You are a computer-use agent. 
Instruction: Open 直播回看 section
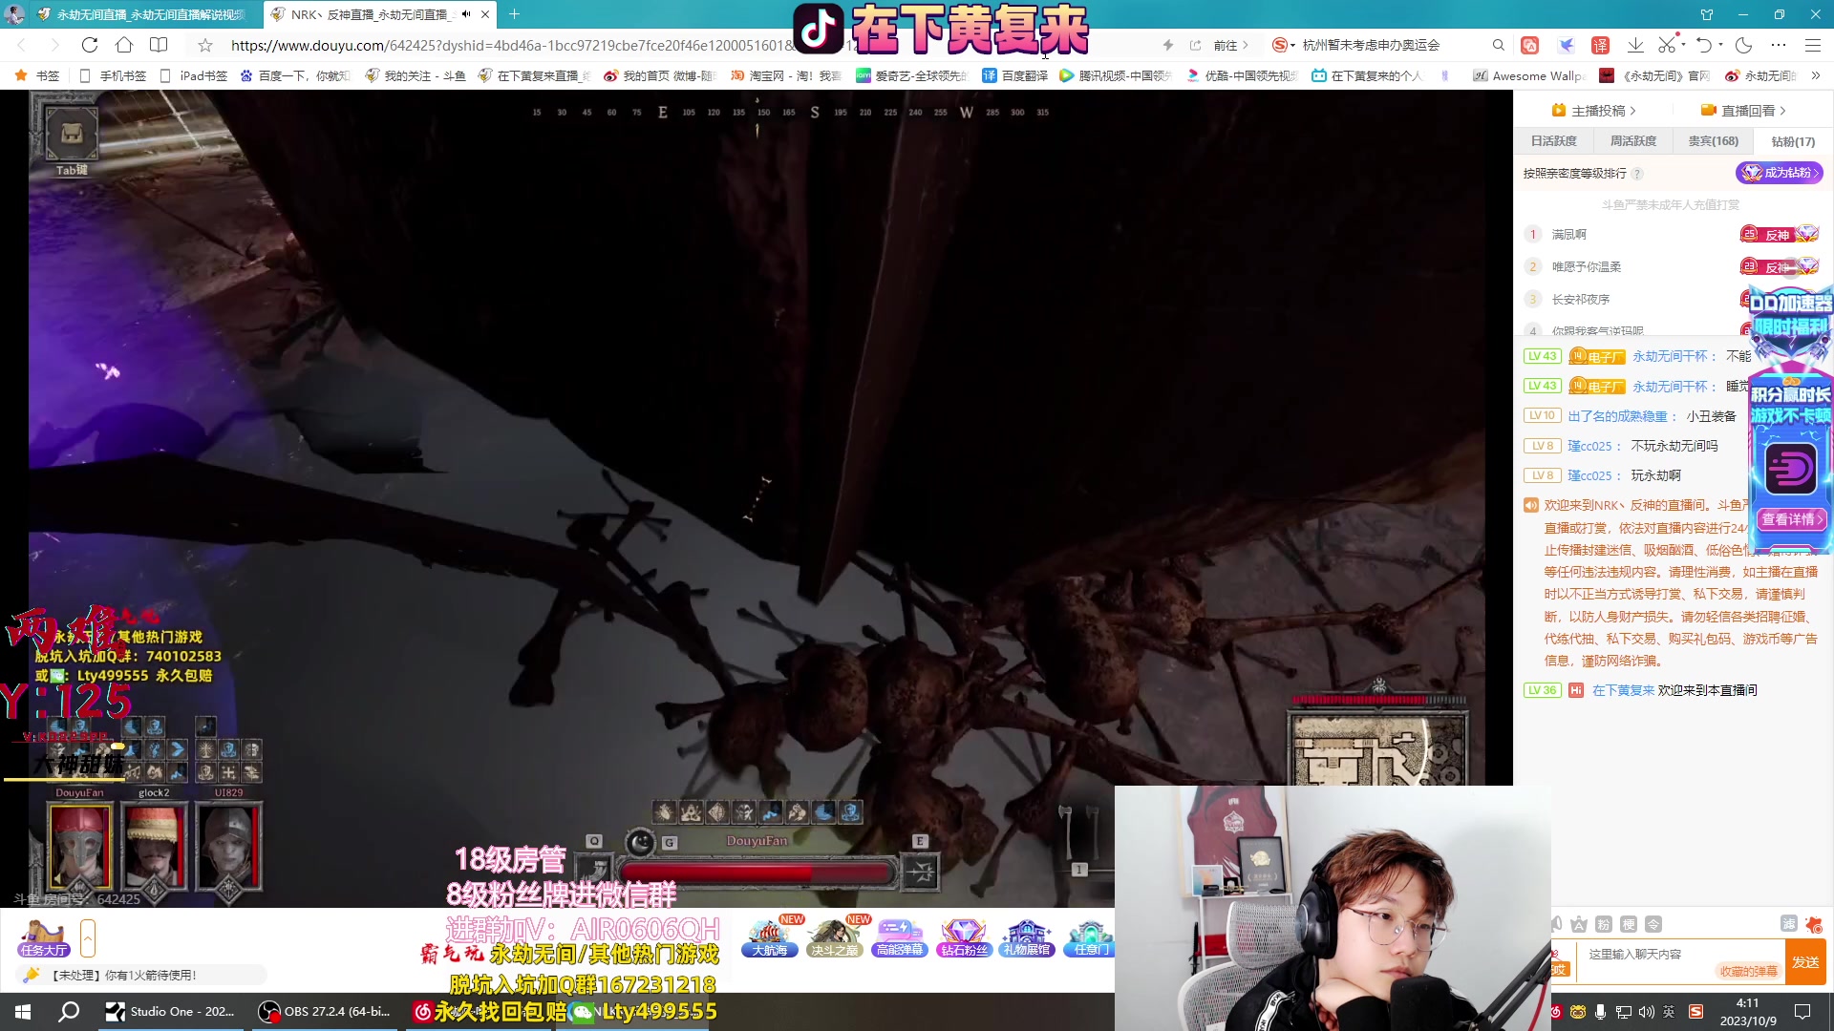point(1743,111)
